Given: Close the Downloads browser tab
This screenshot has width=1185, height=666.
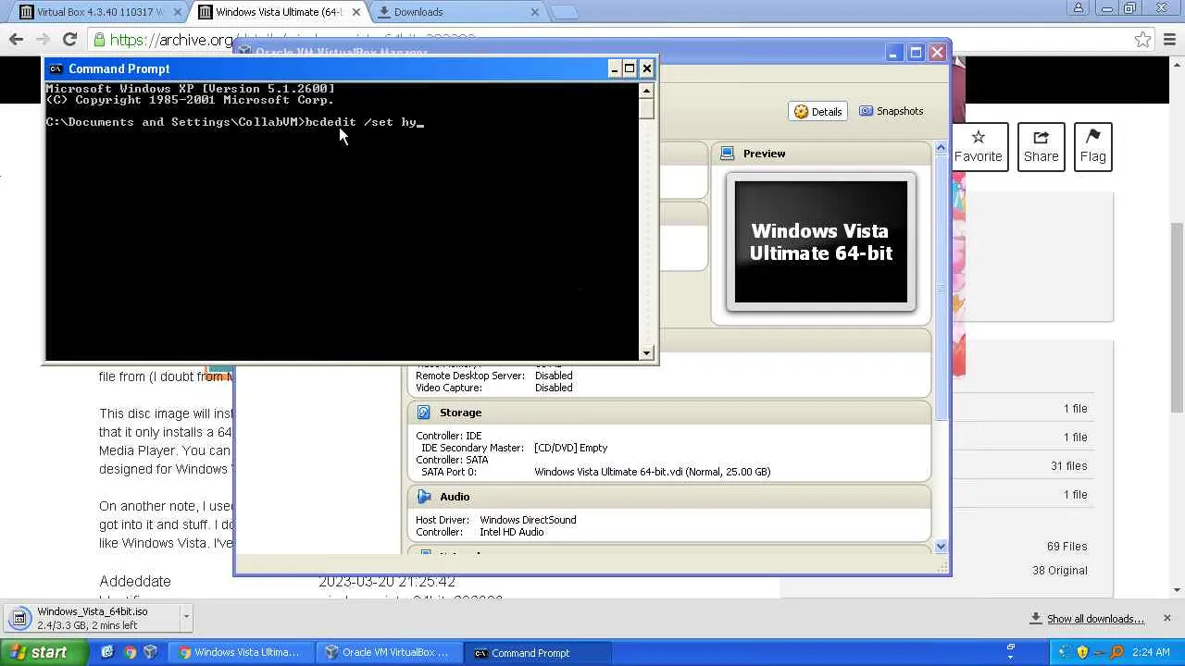Looking at the screenshot, I should pos(535,12).
